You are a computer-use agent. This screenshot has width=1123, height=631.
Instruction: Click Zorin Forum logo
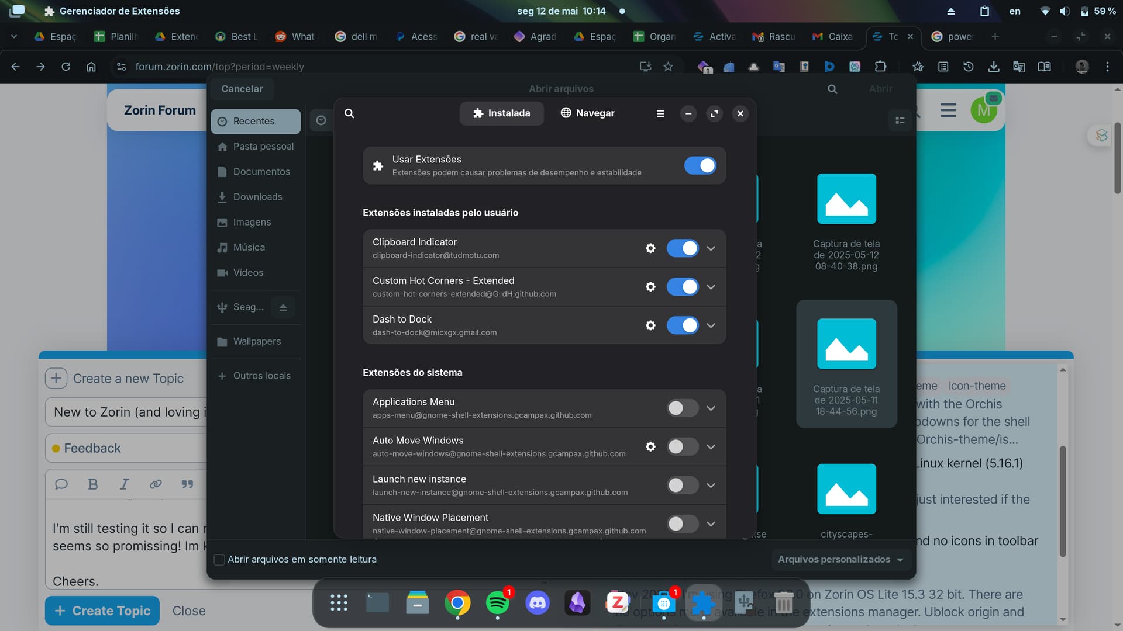click(160, 110)
